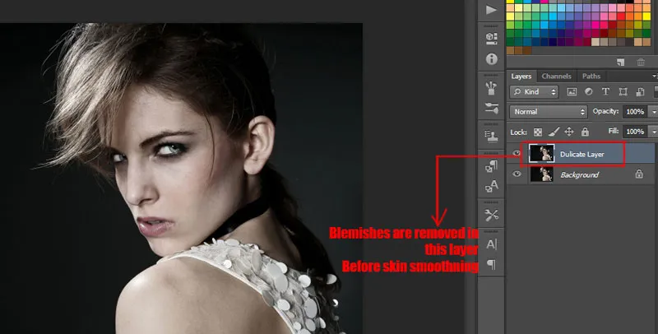This screenshot has height=334, width=658.
Task: Switch to the Paths tab
Action: tap(591, 76)
